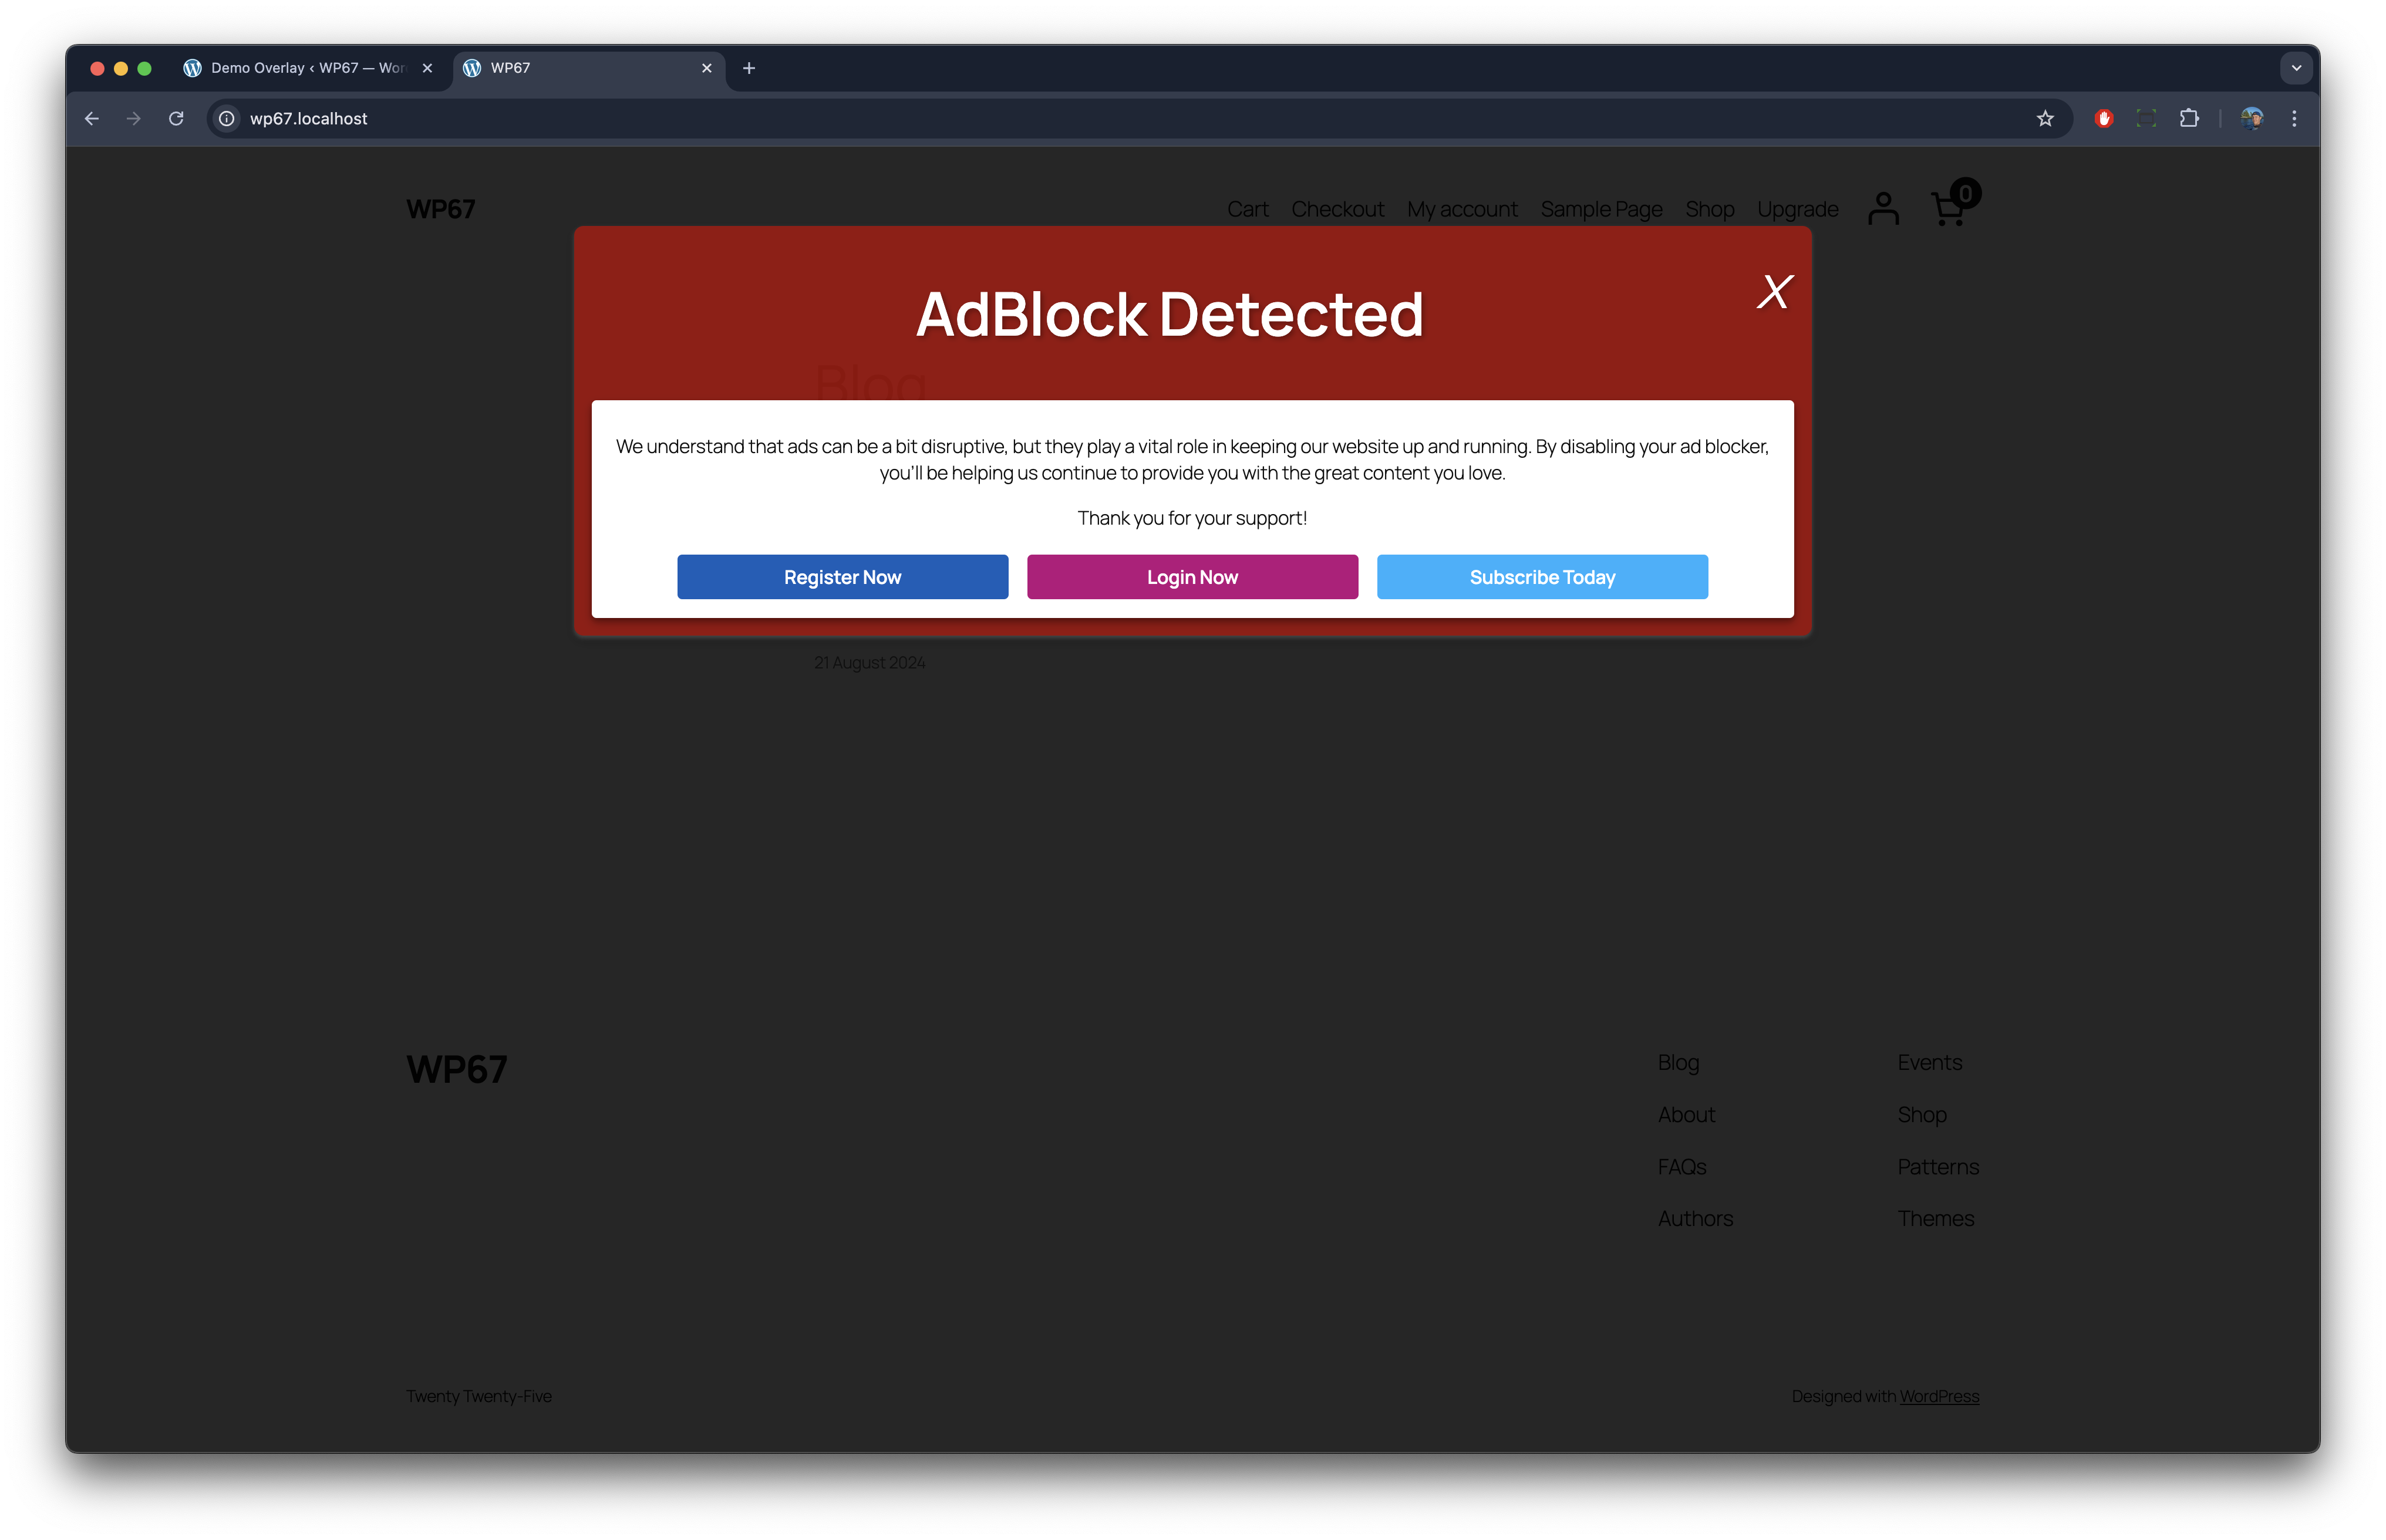Viewport: 2386px width, 1540px height.
Task: Open the footer Shop link
Action: click(1922, 1114)
